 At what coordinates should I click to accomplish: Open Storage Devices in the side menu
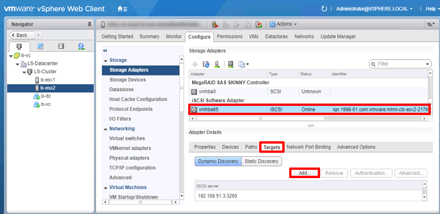[128, 80]
